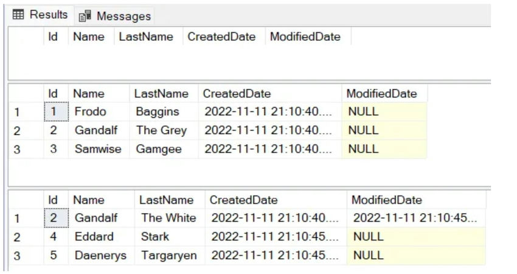Click the Results grid icon

(18, 15)
